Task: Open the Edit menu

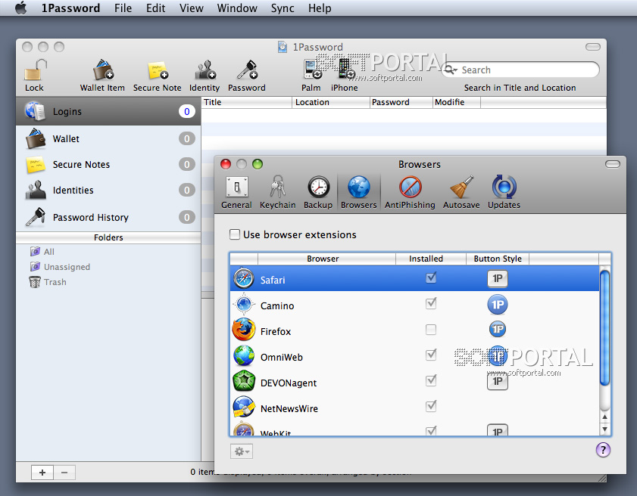Action: click(x=155, y=8)
